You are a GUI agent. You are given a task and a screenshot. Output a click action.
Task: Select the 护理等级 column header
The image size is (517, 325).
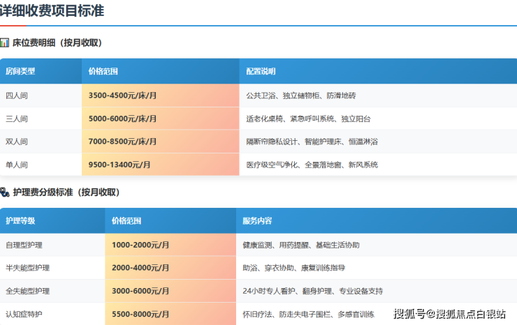coord(20,221)
